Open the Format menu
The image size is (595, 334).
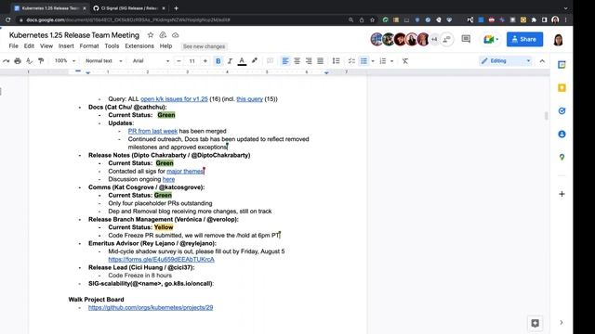coord(89,46)
